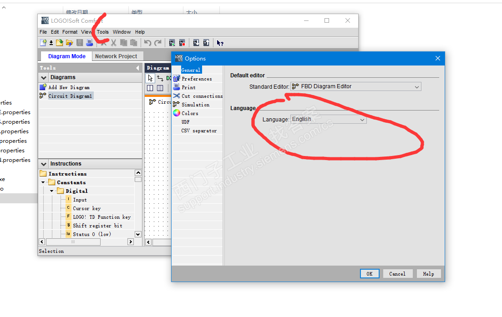Select the General category in Options

click(191, 70)
